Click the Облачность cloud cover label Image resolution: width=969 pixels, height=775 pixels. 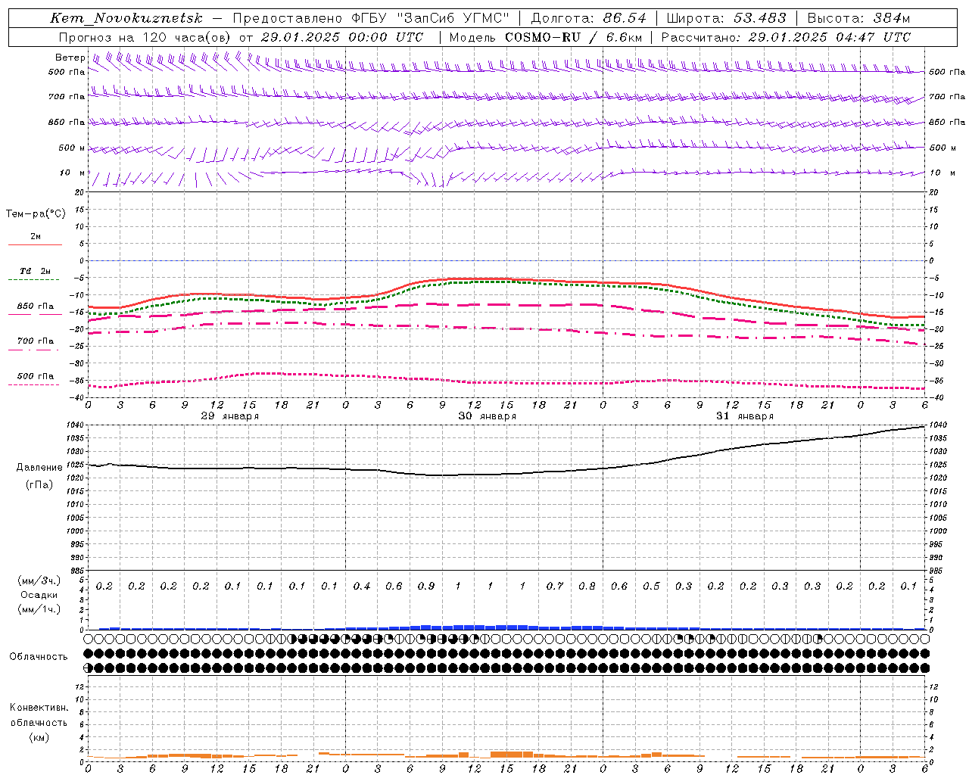point(39,656)
